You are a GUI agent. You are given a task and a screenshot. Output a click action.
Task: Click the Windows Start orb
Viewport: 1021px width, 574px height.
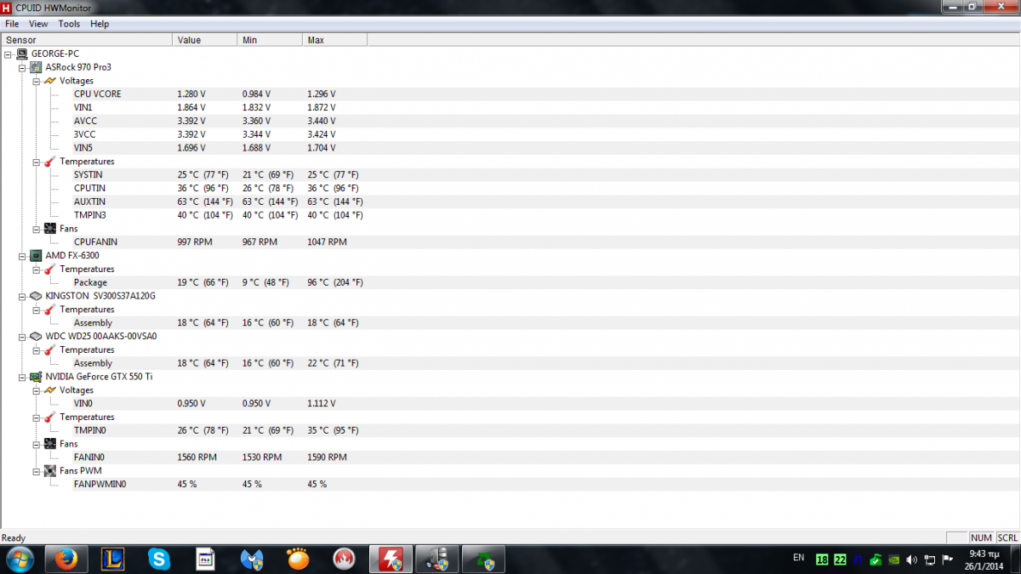[x=19, y=559]
